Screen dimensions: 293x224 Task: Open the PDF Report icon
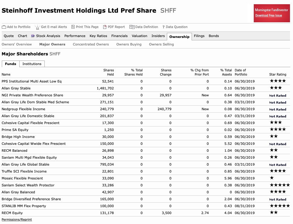[x=104, y=27]
